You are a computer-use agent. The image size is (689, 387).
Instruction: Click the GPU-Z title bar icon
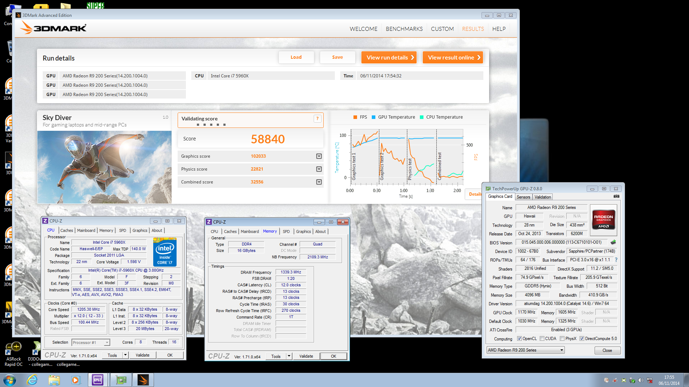tap(488, 189)
